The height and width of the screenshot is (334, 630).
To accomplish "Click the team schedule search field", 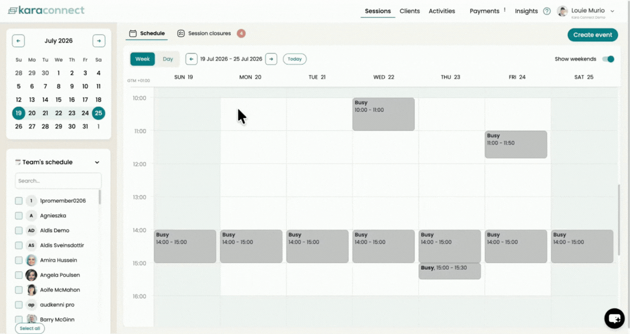I will coord(58,181).
